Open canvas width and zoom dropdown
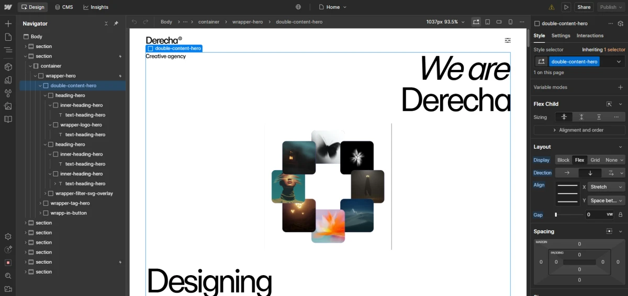This screenshot has width=628, height=296. (445, 22)
